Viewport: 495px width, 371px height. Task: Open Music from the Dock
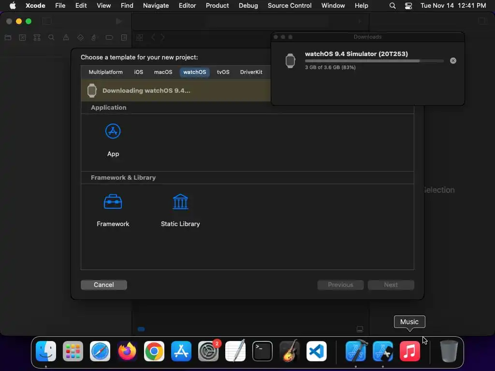(x=410, y=351)
